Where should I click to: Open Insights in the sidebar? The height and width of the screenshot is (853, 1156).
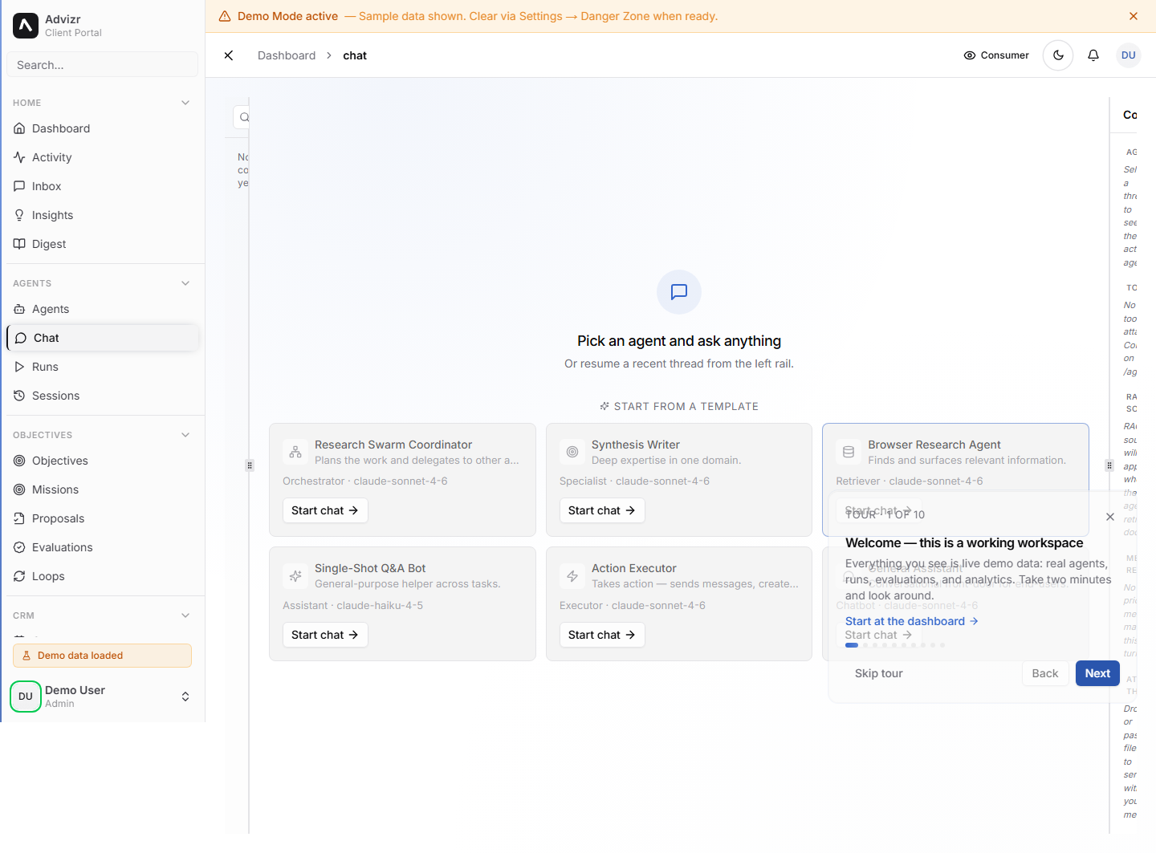[x=102, y=215]
